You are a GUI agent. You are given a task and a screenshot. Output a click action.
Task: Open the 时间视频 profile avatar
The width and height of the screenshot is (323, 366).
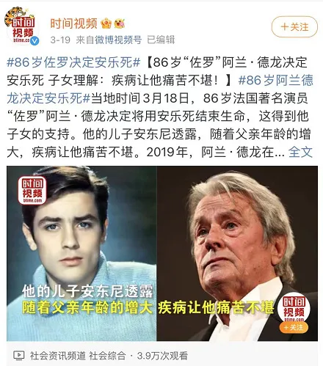[21, 26]
